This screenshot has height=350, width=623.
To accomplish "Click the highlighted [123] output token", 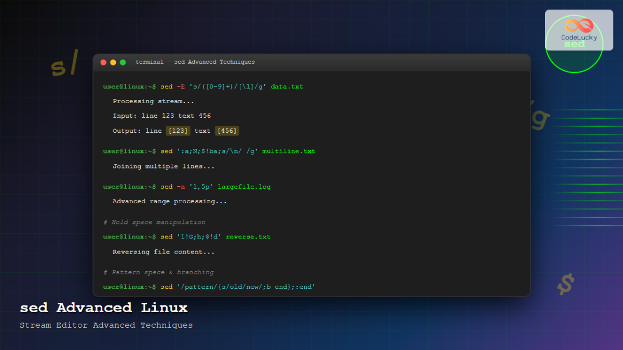I will coord(178,131).
